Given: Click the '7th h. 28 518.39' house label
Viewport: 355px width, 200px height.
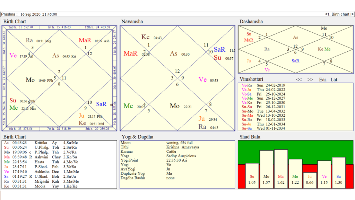Looking at the screenshot, I should tap(59, 129).
